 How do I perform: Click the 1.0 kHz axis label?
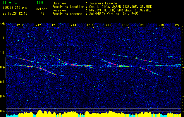[x=2, y=53]
